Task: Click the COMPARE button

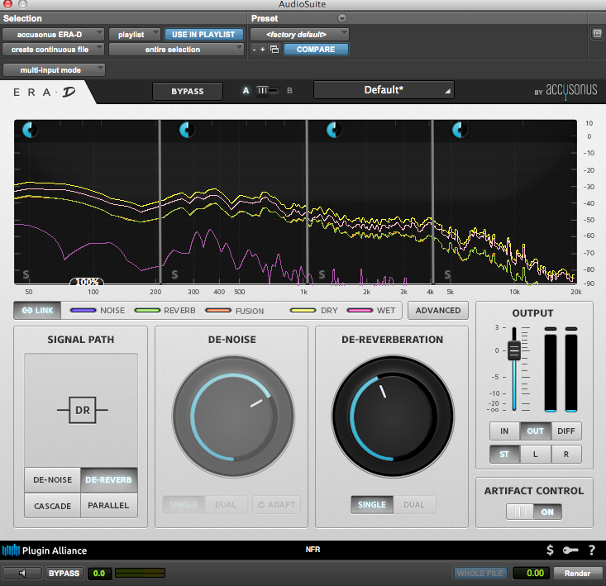Action: (316, 50)
